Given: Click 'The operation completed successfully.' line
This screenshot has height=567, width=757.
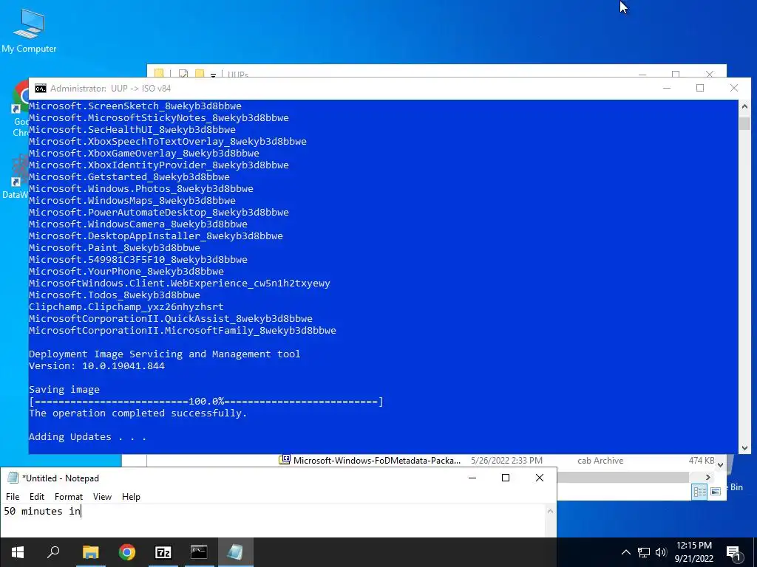Looking at the screenshot, I should (x=138, y=413).
